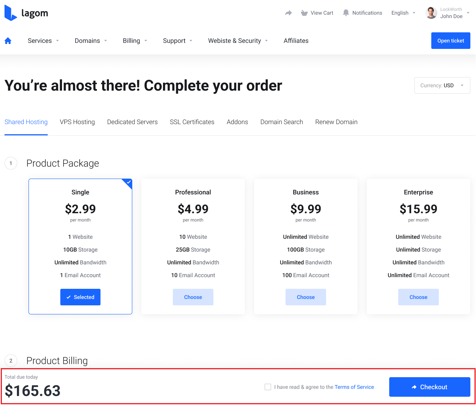Screen dimensions: 476x405
Task: Tick the Terms of Service agreement checkbox
Action: tap(268, 387)
